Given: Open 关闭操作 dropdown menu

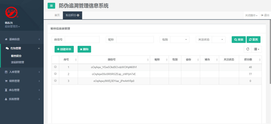Looking at the screenshot, I should click(251, 15).
